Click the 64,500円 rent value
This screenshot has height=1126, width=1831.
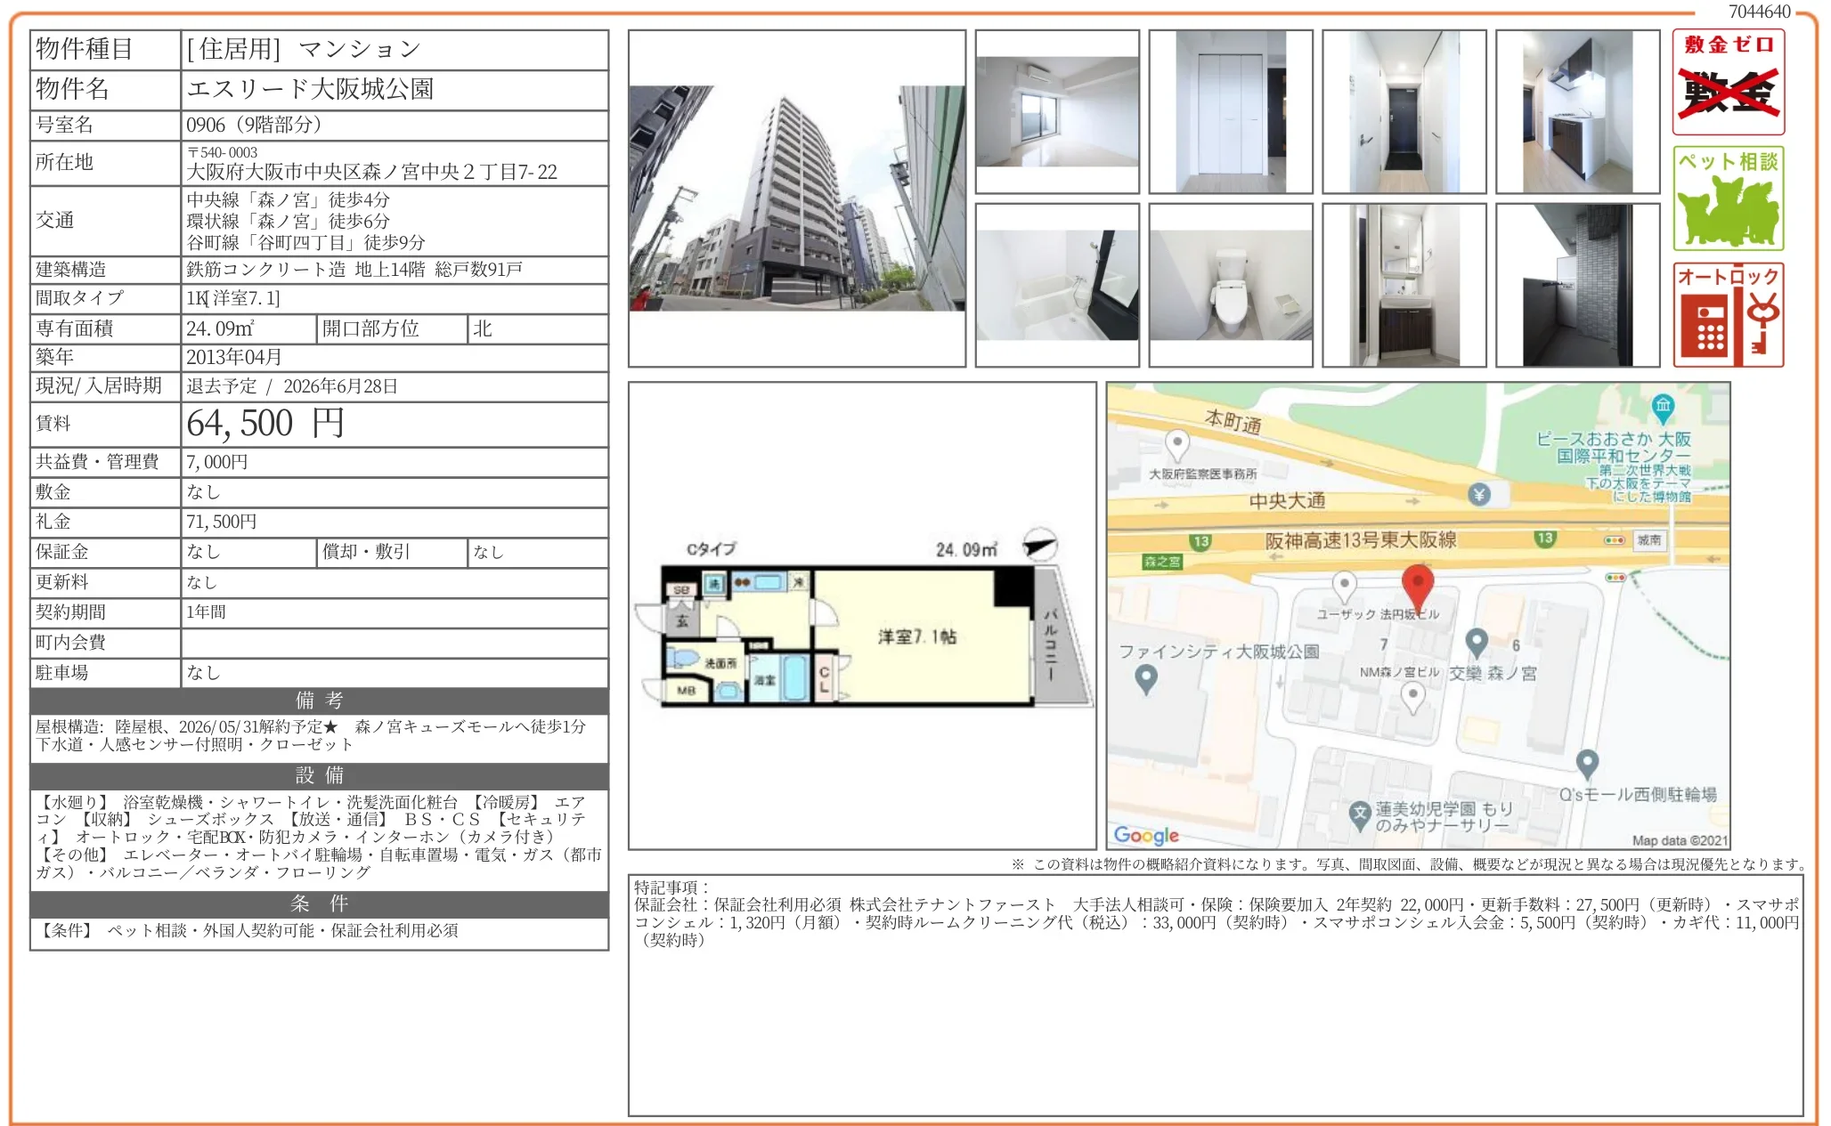(x=264, y=424)
